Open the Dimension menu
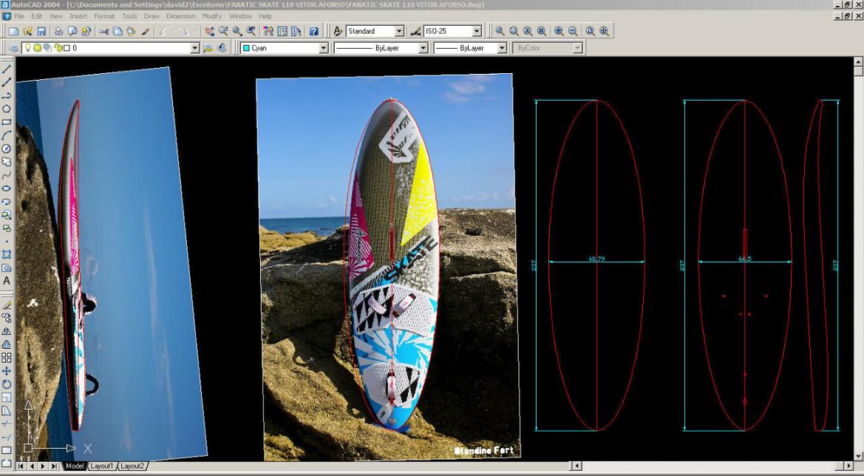This screenshot has height=476, width=864. click(x=181, y=16)
